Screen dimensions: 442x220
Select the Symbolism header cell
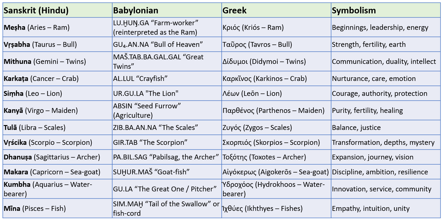[x=354, y=11]
